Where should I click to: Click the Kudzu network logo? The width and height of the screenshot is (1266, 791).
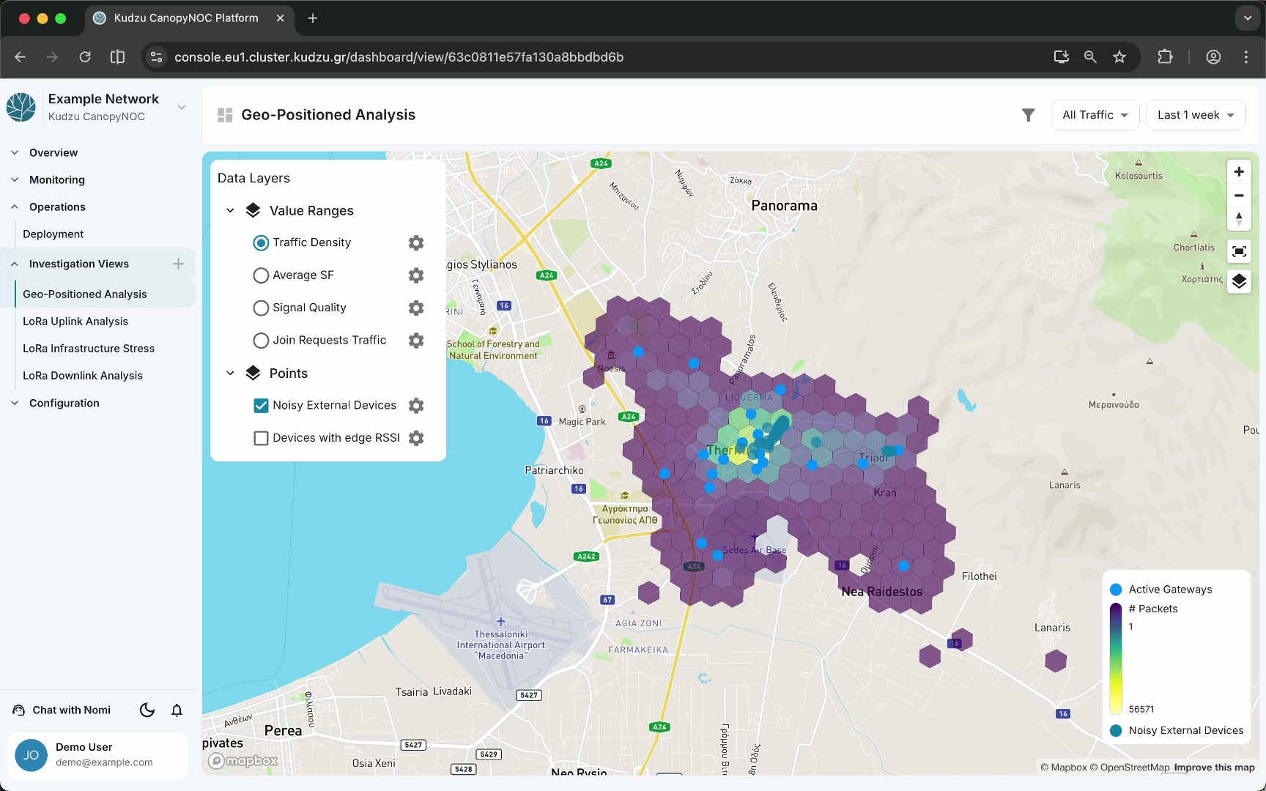coord(21,107)
